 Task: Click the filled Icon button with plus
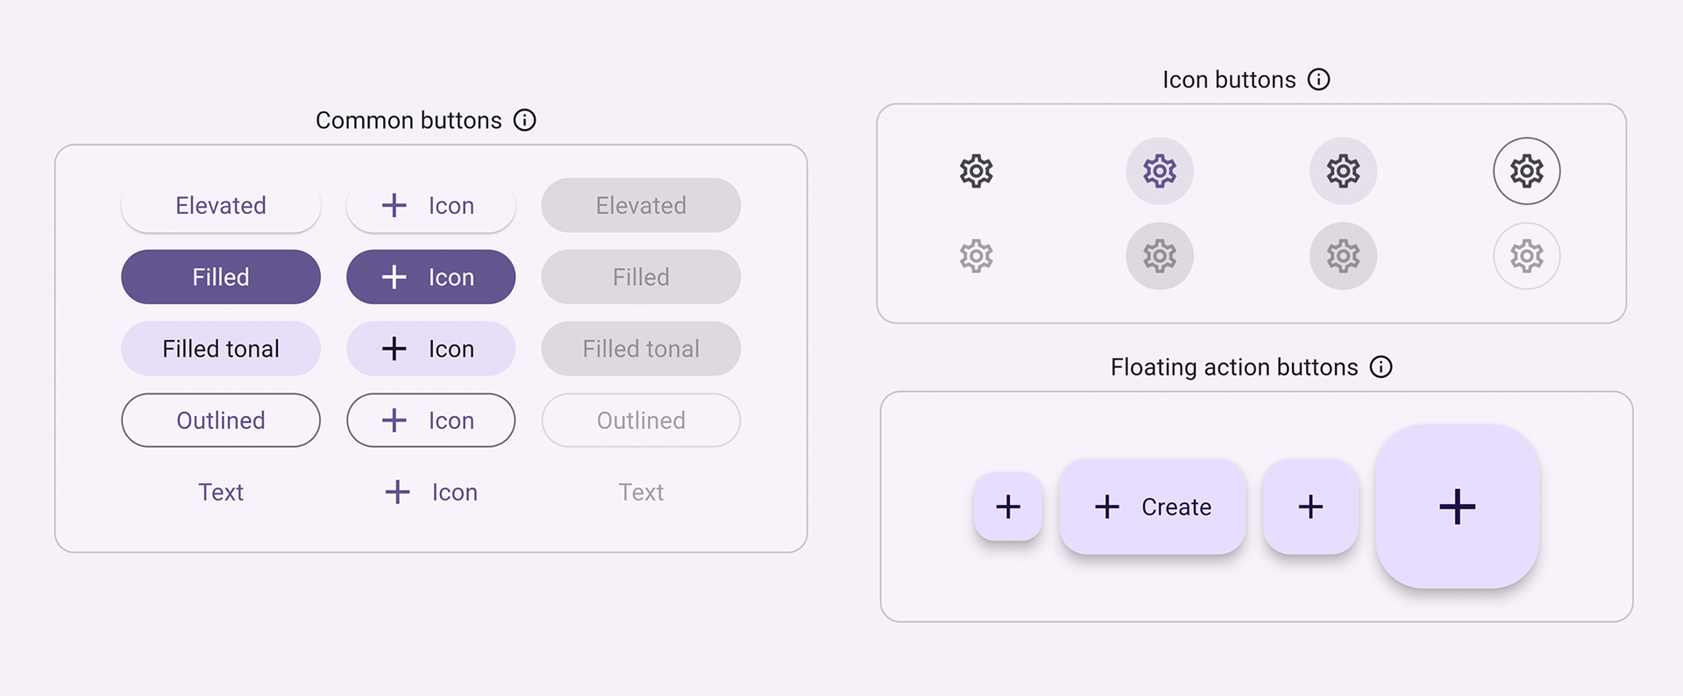[430, 277]
